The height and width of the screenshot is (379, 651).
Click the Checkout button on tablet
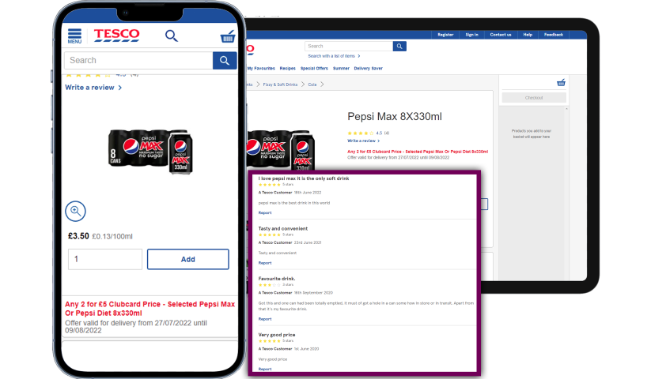pyautogui.click(x=534, y=98)
